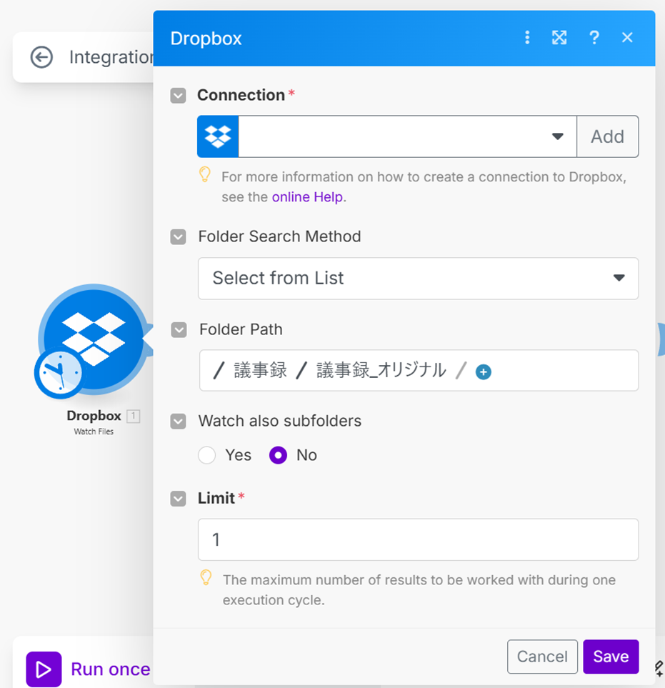Select No for Watch also subfolders
This screenshot has width=665, height=688.
tap(278, 455)
